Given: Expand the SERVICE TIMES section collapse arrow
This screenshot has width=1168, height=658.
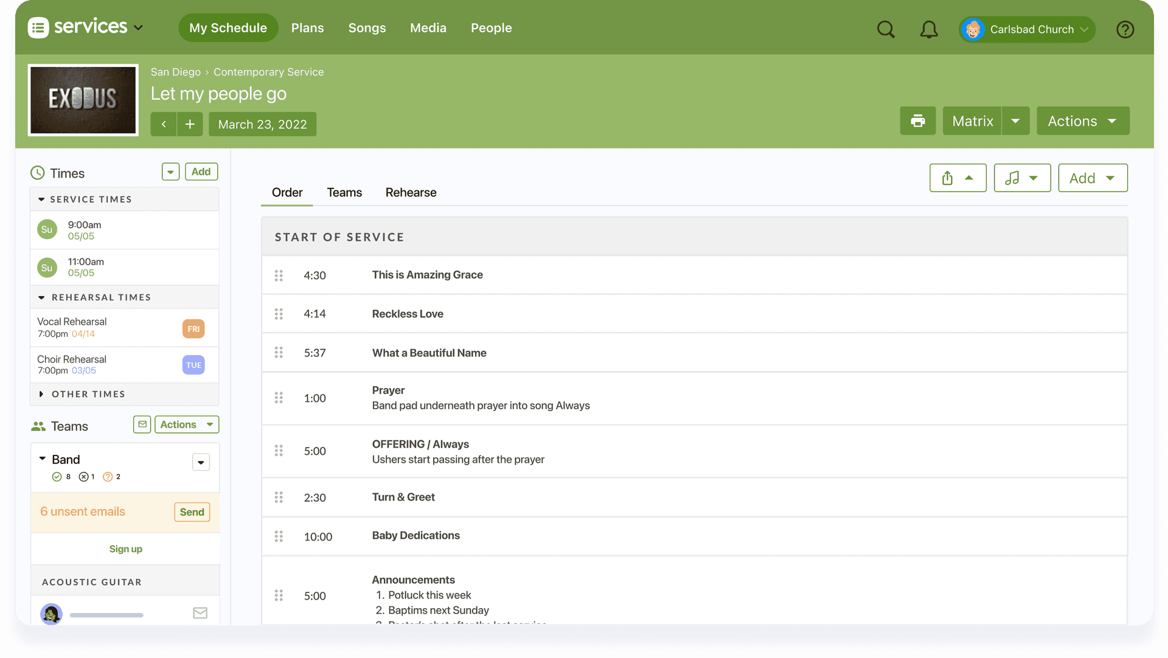Looking at the screenshot, I should 41,199.
